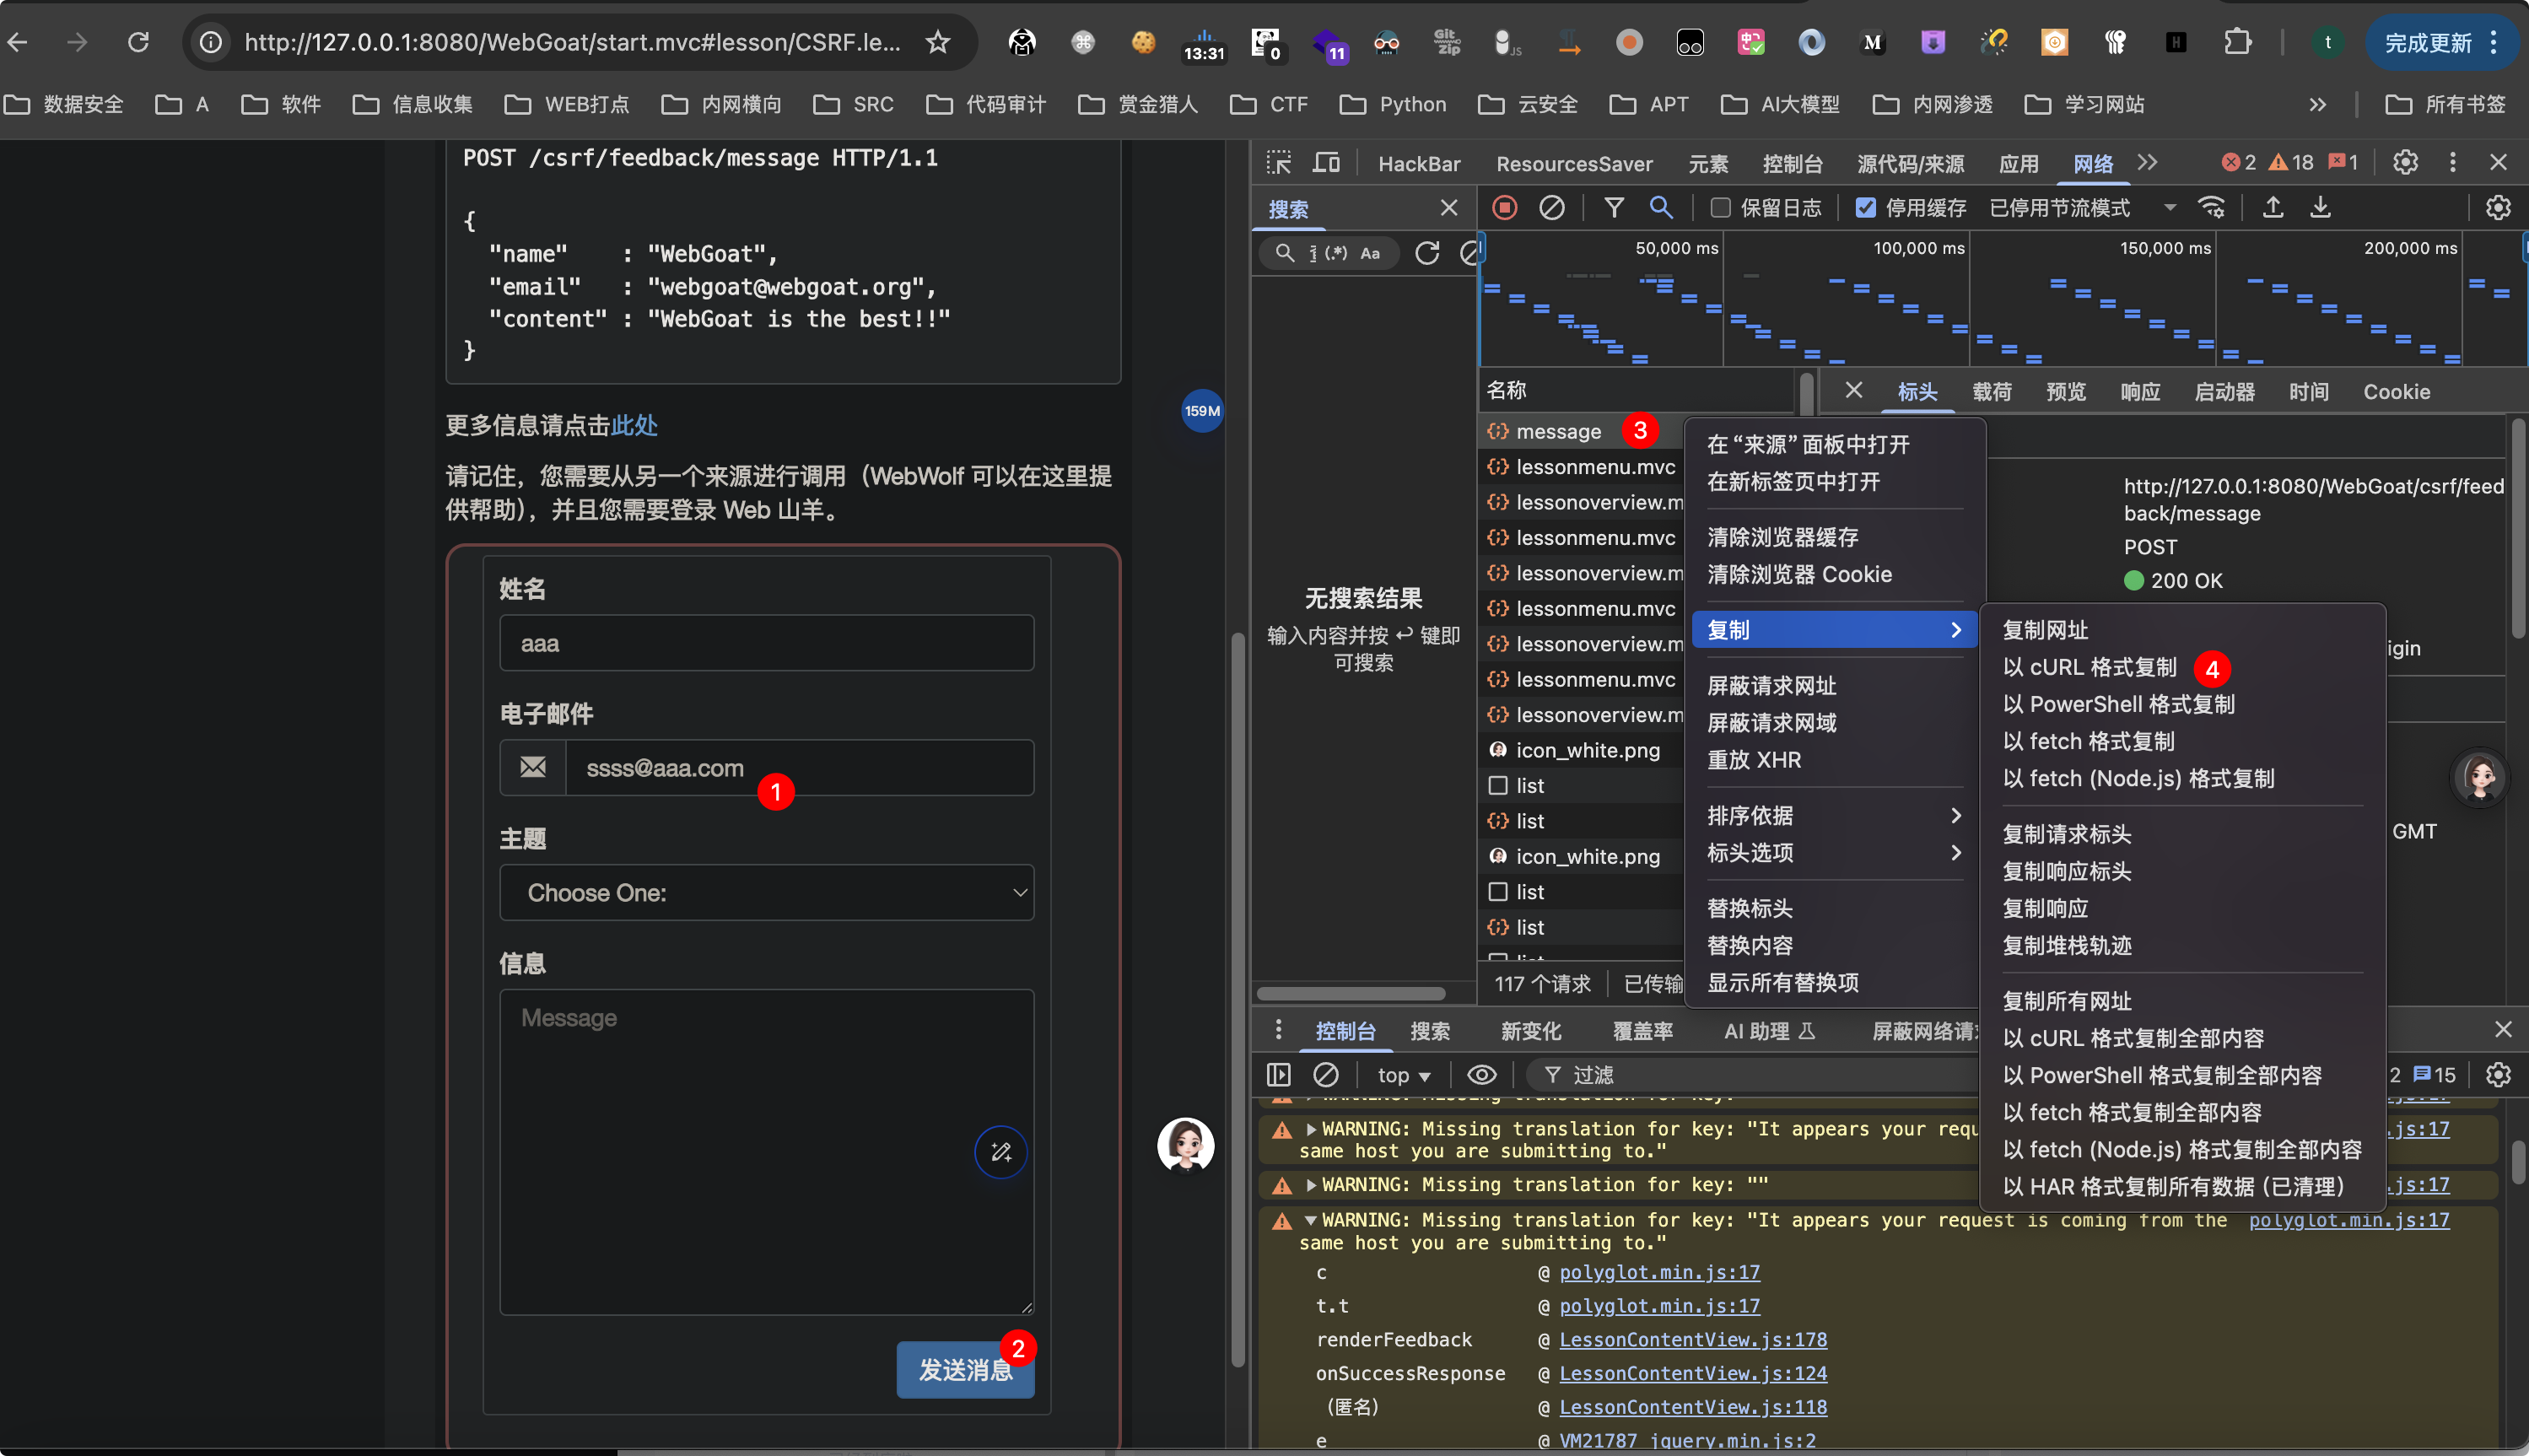The width and height of the screenshot is (2529, 1456).
Task: Collapse the expanded WARNING stack trace
Action: tap(1310, 1220)
